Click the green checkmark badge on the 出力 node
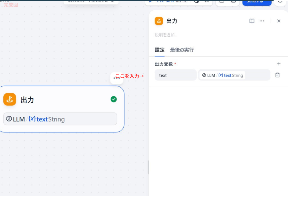This screenshot has width=288, height=197. pyautogui.click(x=114, y=99)
